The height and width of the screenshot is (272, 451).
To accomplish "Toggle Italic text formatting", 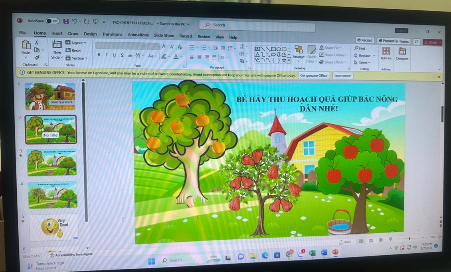I will point(107,55).
